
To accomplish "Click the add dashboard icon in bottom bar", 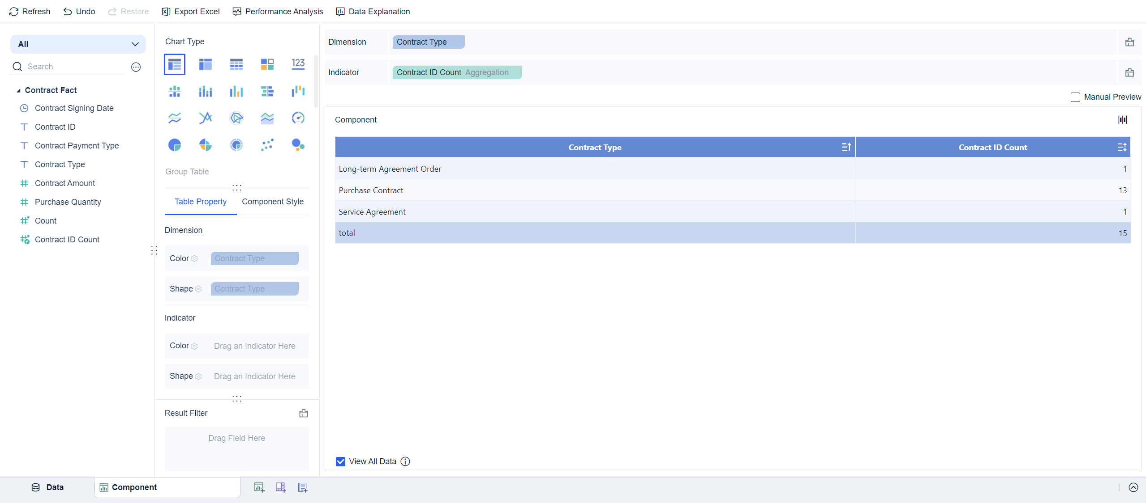I will 281,487.
